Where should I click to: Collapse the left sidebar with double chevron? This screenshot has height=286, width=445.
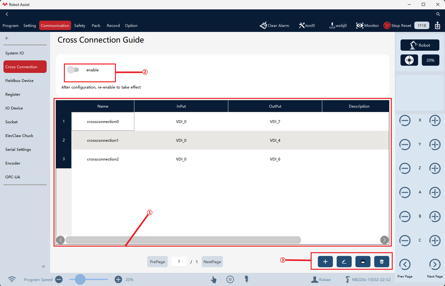44,266
